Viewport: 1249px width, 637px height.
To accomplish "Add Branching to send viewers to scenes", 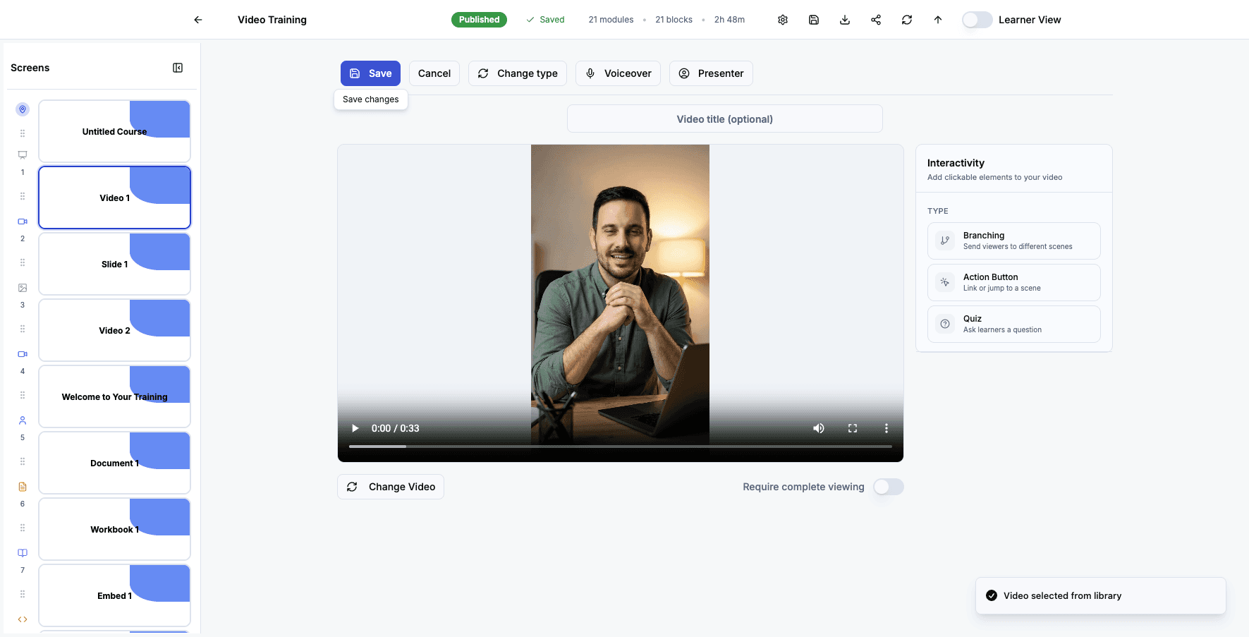I will click(1013, 241).
